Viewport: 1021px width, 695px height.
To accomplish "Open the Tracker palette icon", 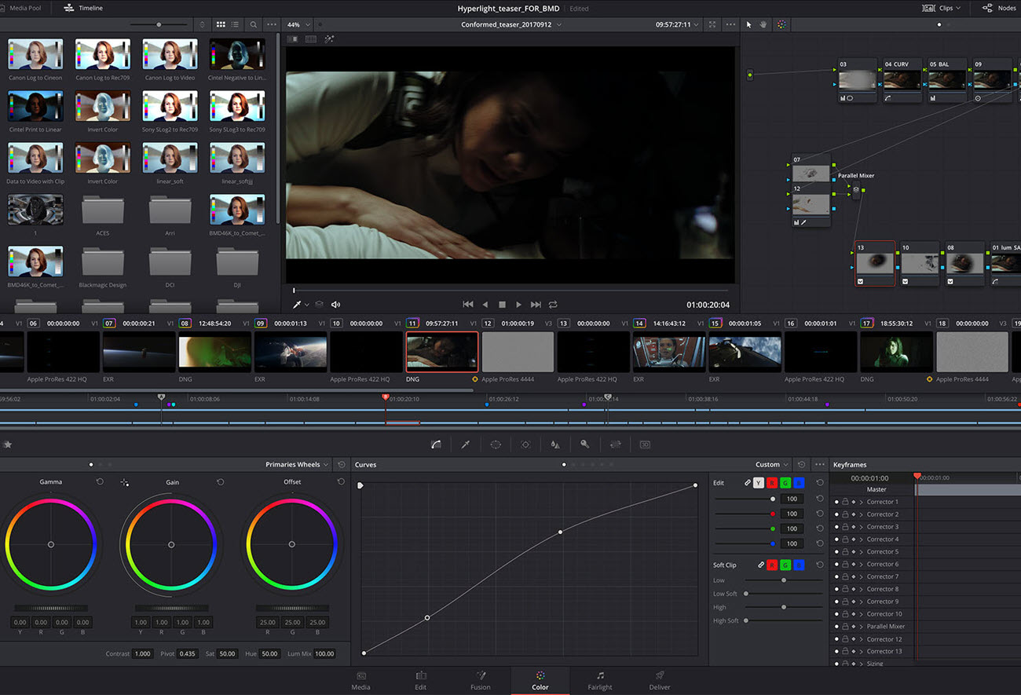I will coord(525,444).
